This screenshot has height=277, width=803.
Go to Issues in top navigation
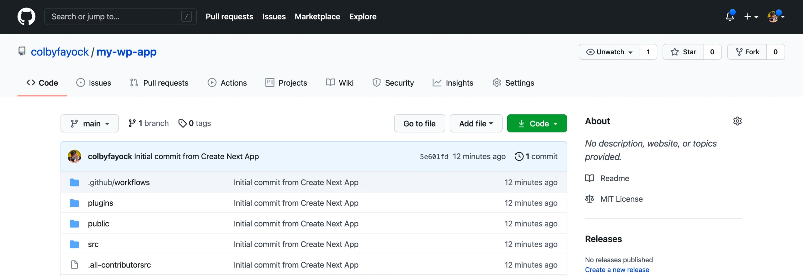coord(274,17)
